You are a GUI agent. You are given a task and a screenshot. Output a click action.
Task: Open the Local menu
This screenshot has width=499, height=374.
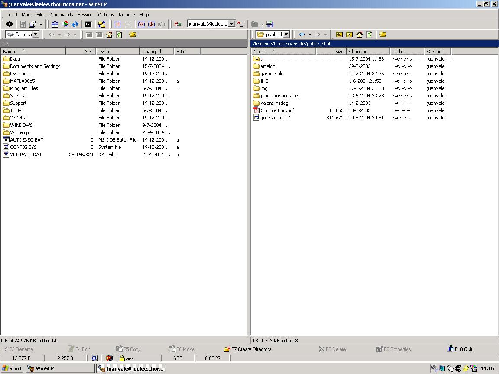(x=12, y=15)
